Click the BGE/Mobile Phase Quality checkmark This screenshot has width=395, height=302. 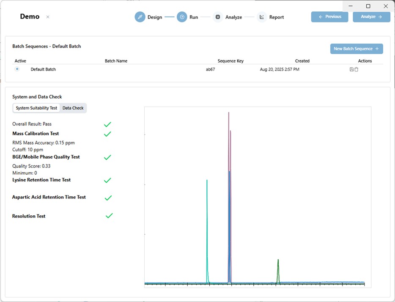click(x=107, y=157)
